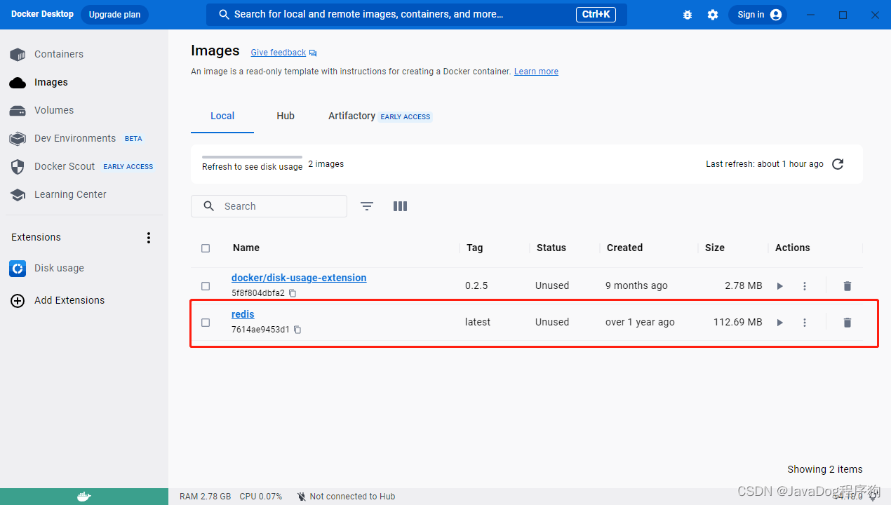Open Dev Environments from sidebar

(x=74, y=138)
